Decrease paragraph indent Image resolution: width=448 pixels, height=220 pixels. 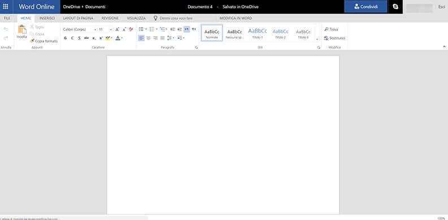click(172, 29)
